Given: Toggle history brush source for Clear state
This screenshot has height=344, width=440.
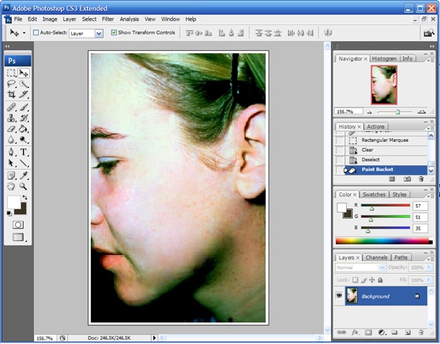Looking at the screenshot, I should click(x=340, y=150).
